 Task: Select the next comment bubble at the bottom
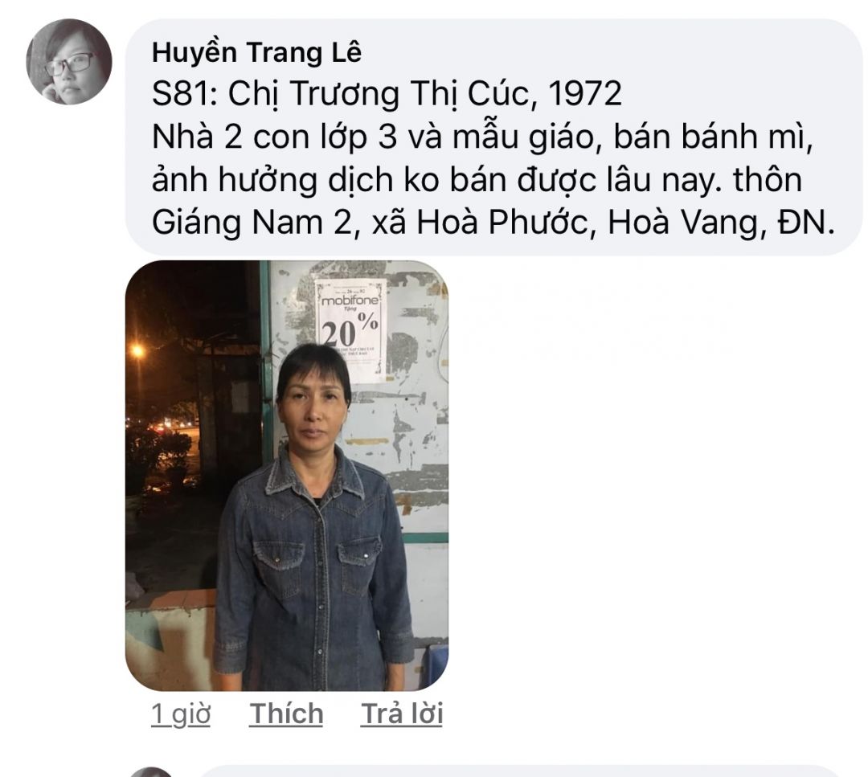coord(520,771)
